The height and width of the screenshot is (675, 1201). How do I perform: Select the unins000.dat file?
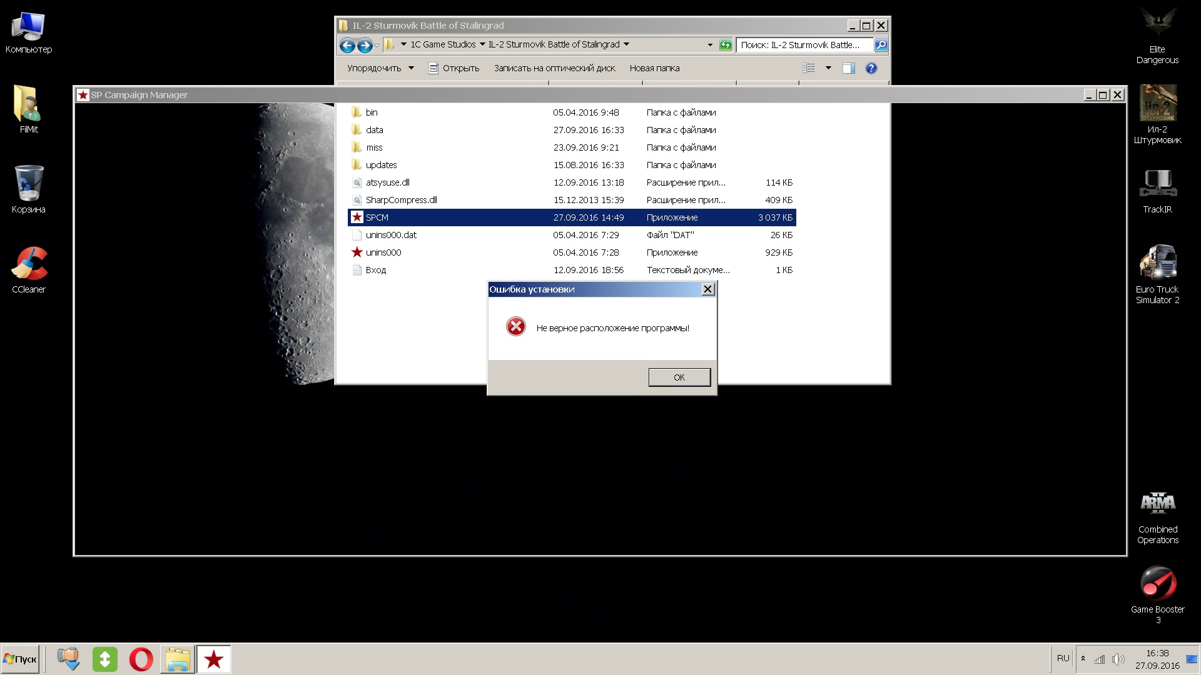[x=572, y=235]
